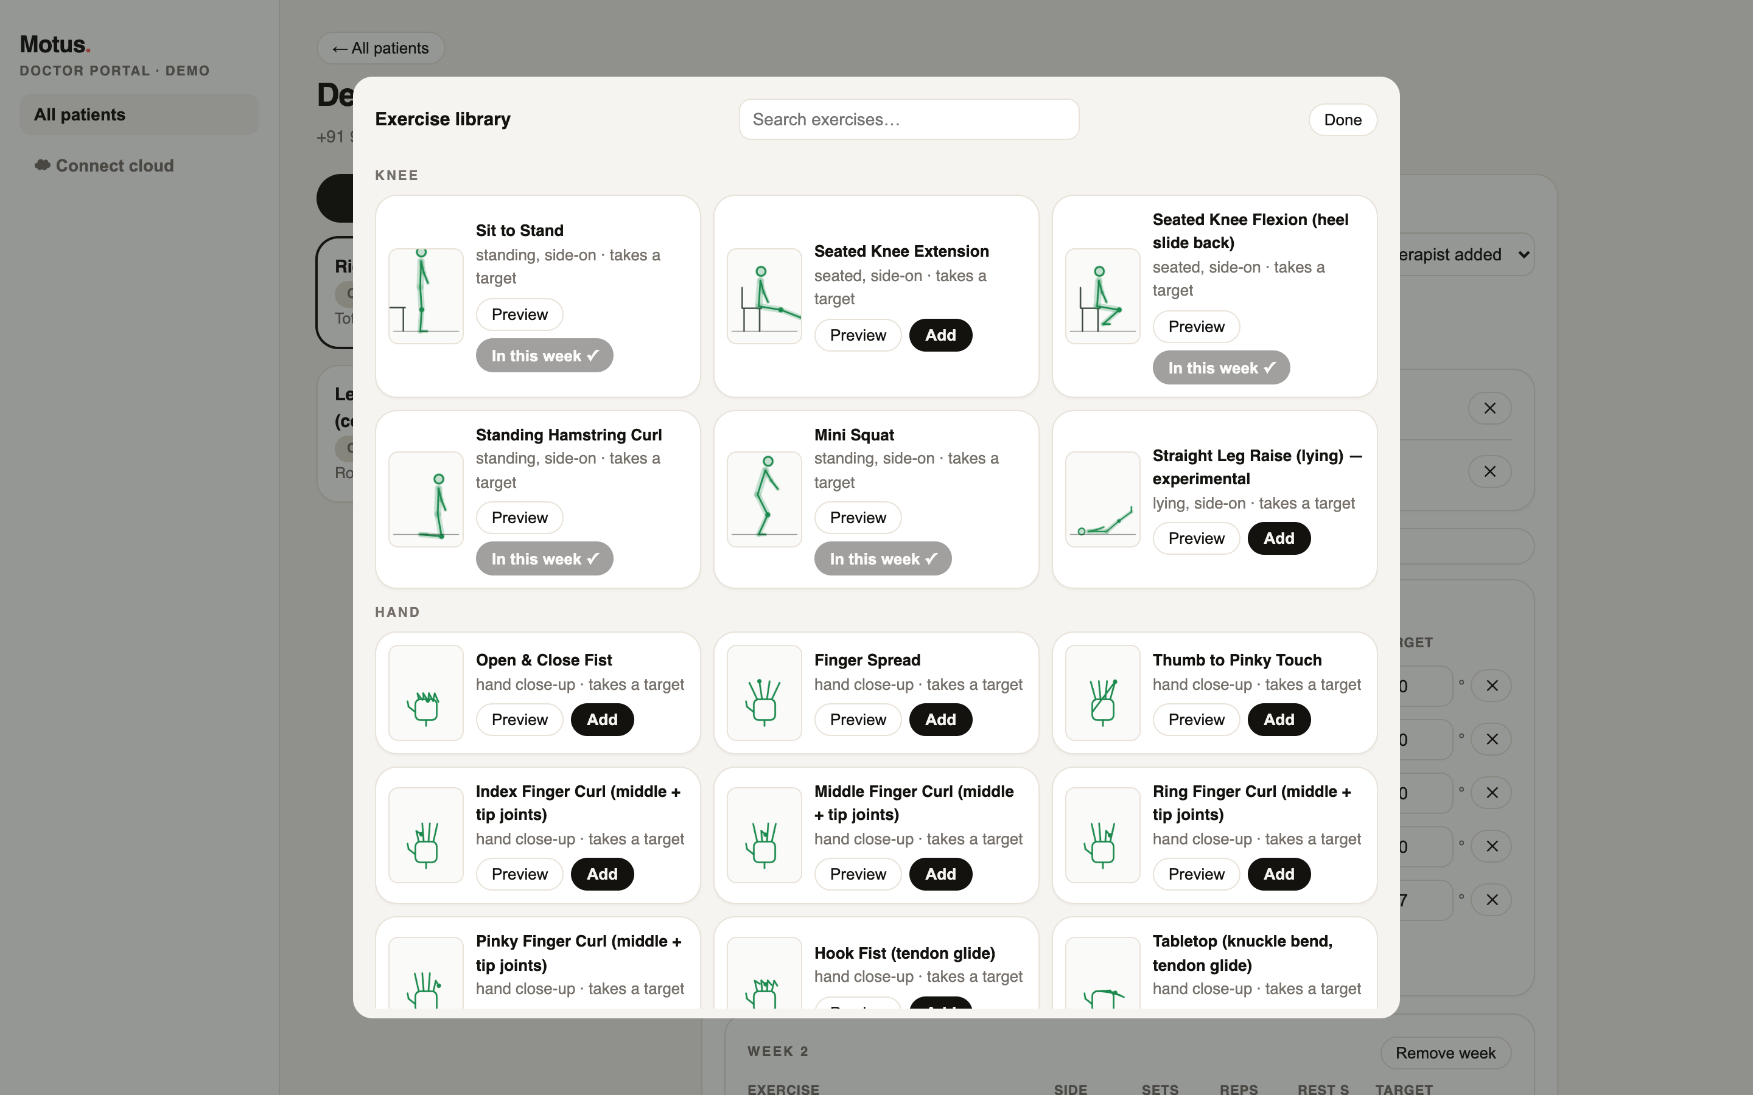
Task: Click the Mini Squat figure thumbnail
Action: (765, 499)
